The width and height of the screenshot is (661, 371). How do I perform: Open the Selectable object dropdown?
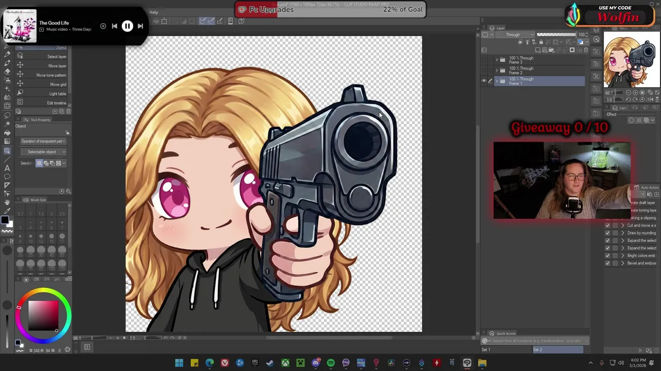coord(43,152)
